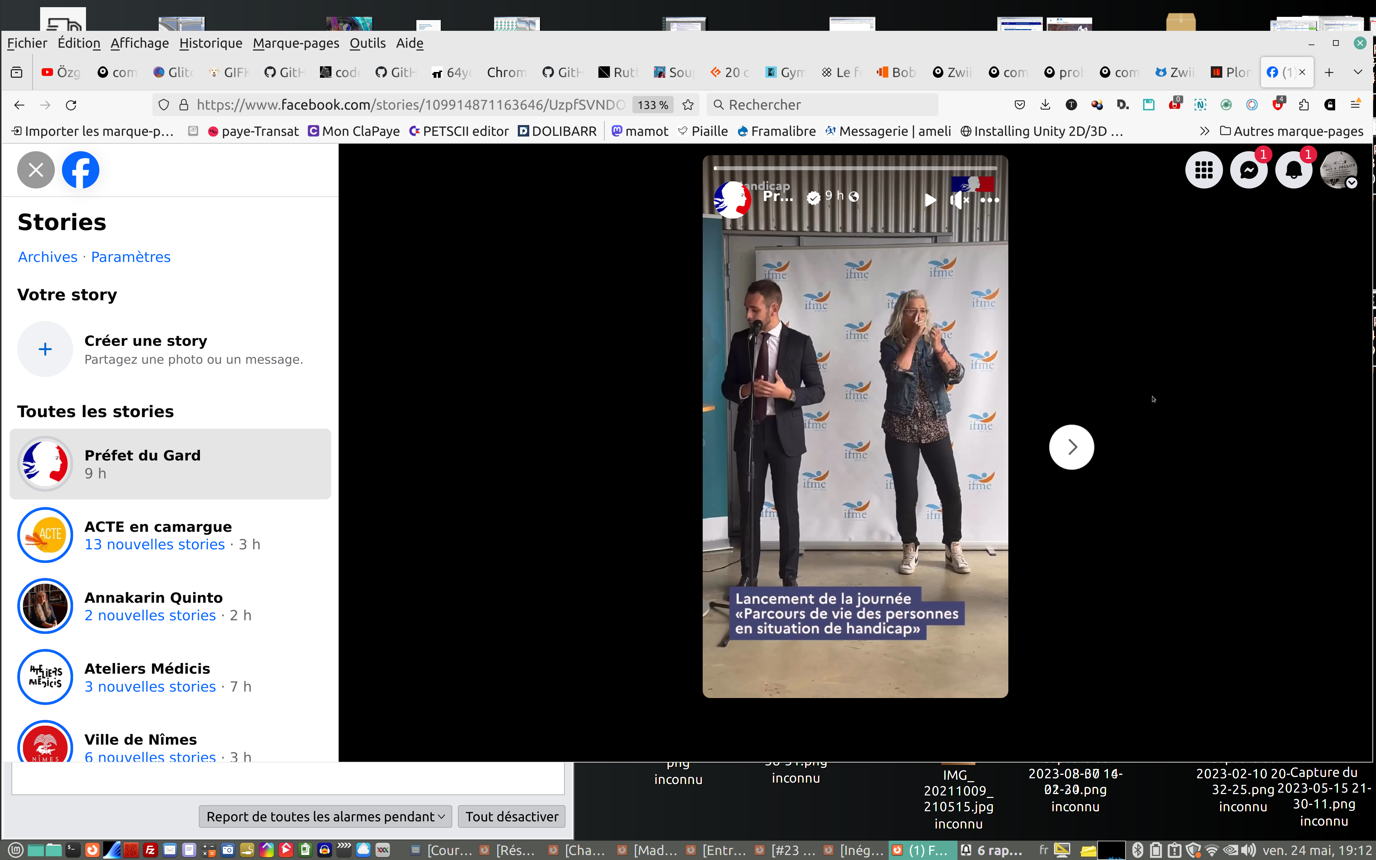Click the Facebook logo icon

pos(80,169)
